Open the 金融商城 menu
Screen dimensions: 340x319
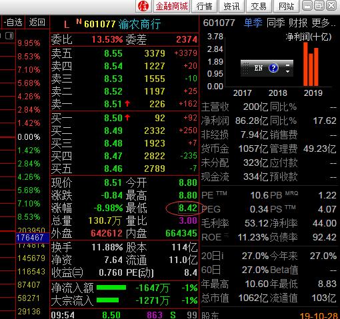click(x=171, y=6)
